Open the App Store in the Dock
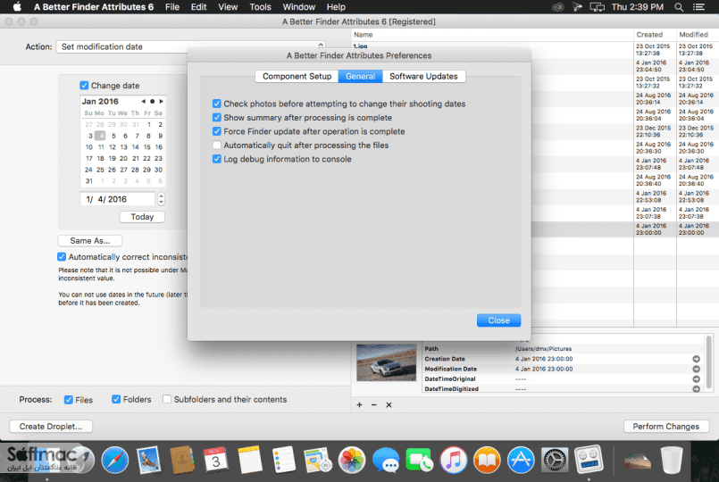 (x=521, y=460)
